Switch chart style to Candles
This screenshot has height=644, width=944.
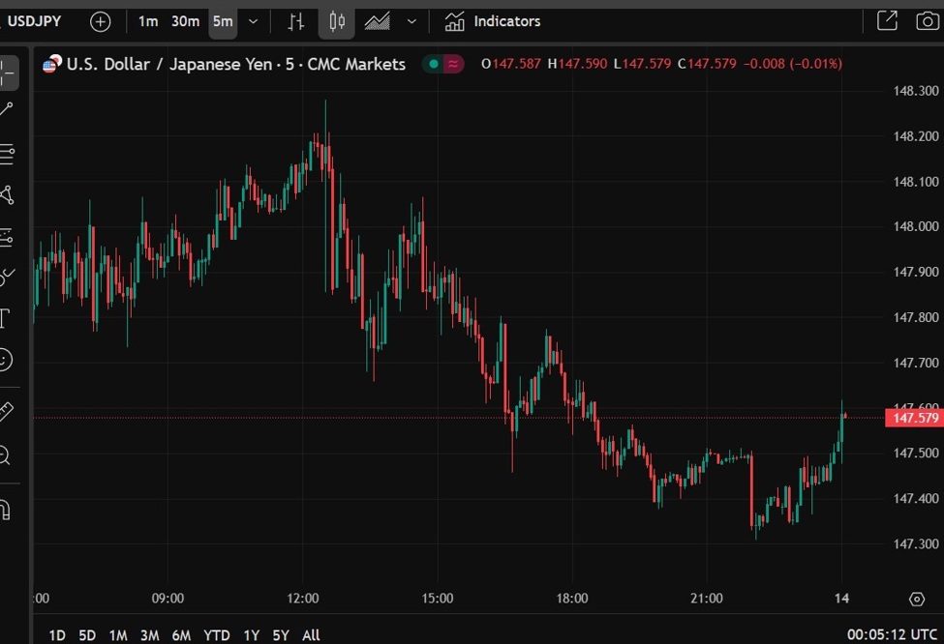[x=336, y=21]
